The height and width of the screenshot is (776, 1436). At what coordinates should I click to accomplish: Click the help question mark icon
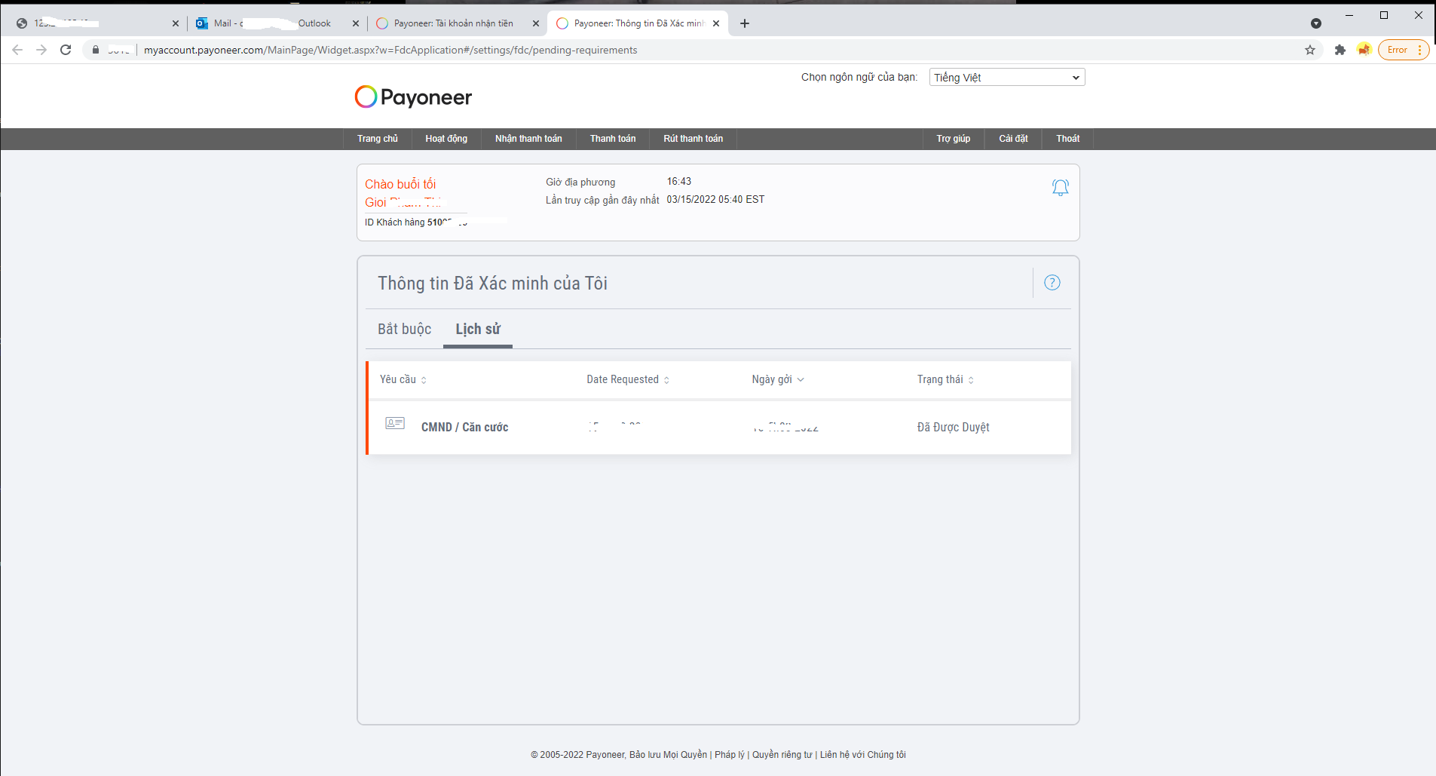pyautogui.click(x=1052, y=283)
